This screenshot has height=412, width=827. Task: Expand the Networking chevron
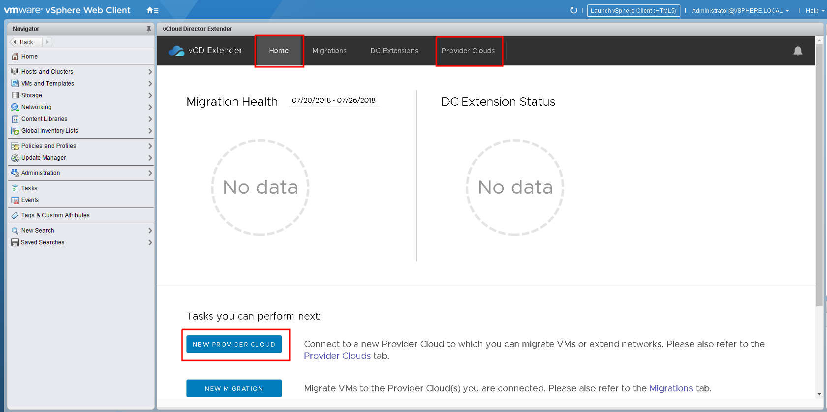coord(150,107)
